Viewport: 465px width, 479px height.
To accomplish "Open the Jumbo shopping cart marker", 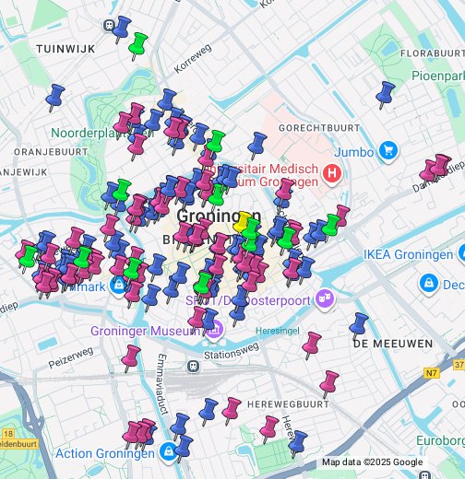I will (388, 151).
